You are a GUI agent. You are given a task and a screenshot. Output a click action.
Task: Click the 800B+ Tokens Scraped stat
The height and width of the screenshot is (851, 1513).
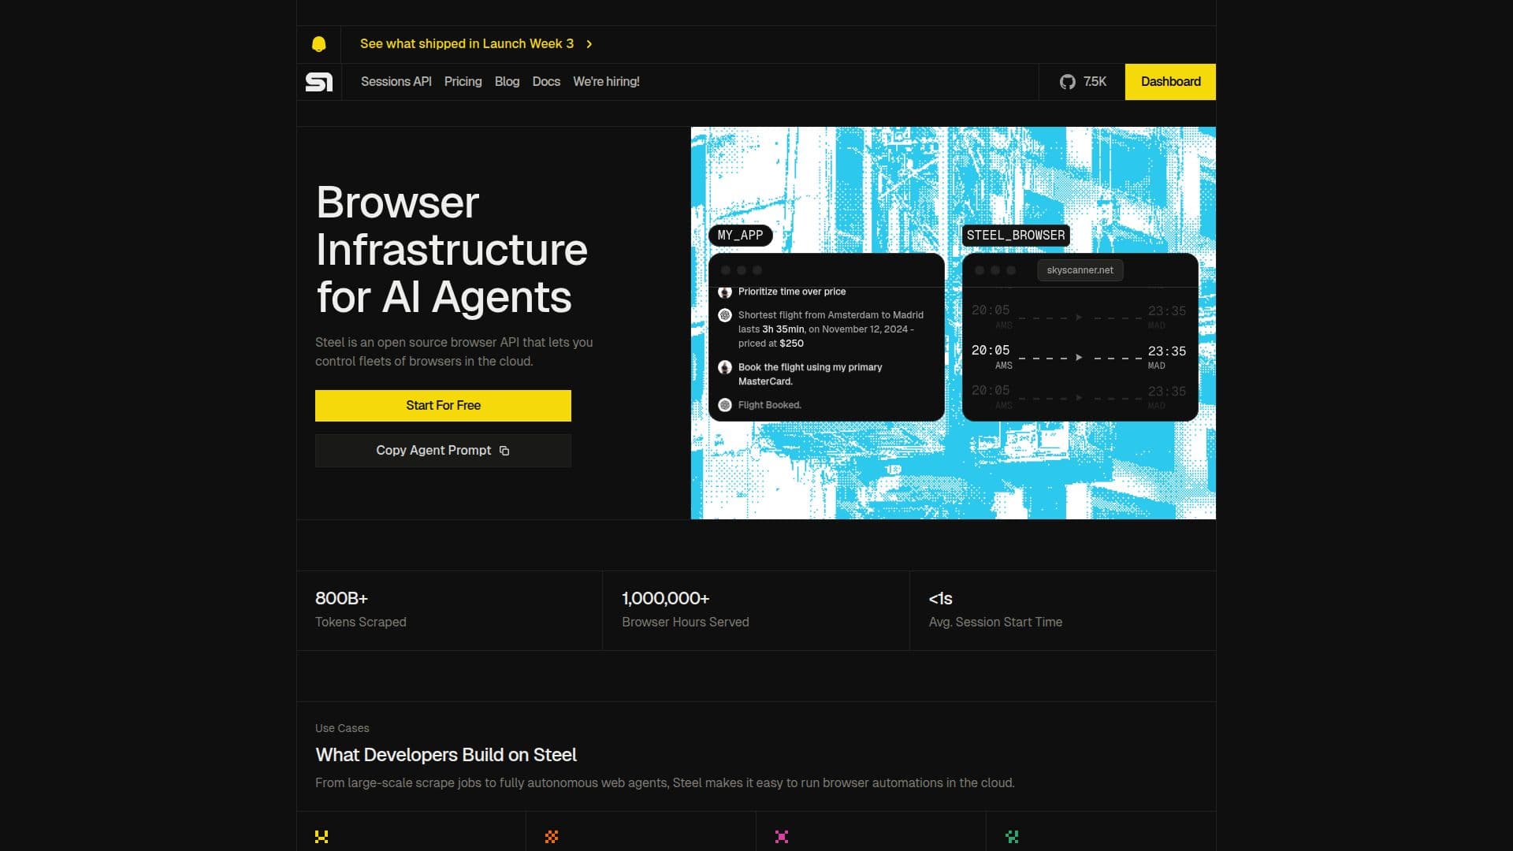[x=449, y=611]
